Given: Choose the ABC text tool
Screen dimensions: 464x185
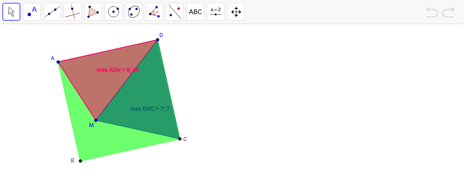Looking at the screenshot, I should [195, 12].
